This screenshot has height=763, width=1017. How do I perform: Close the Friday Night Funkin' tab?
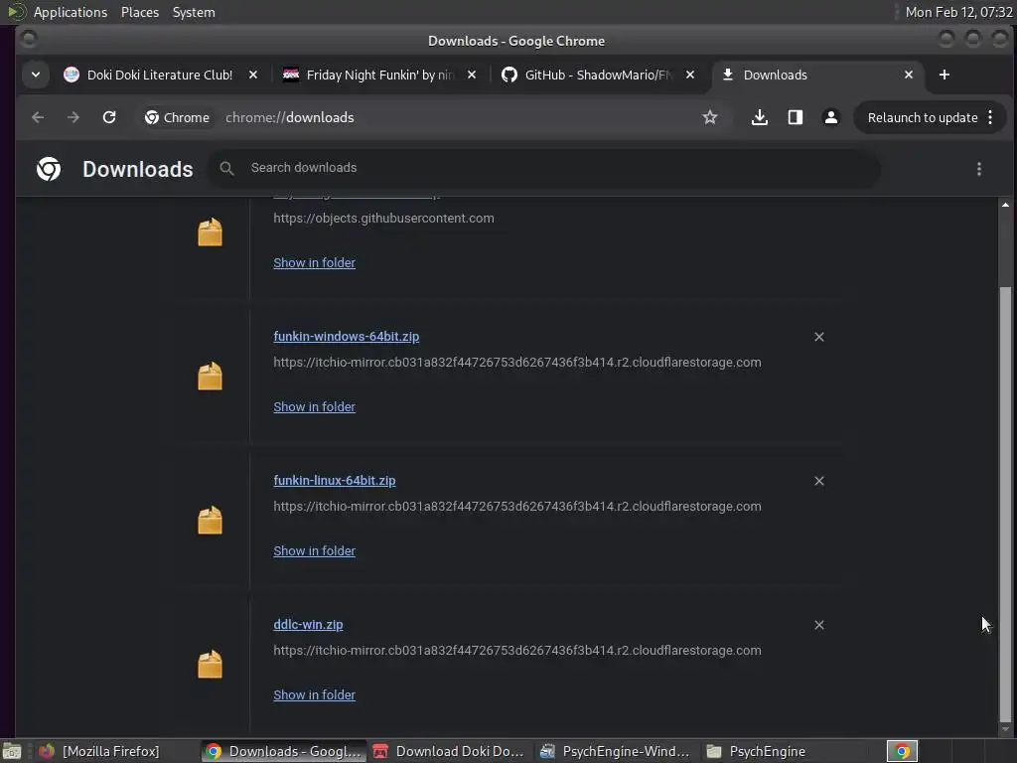click(x=472, y=75)
